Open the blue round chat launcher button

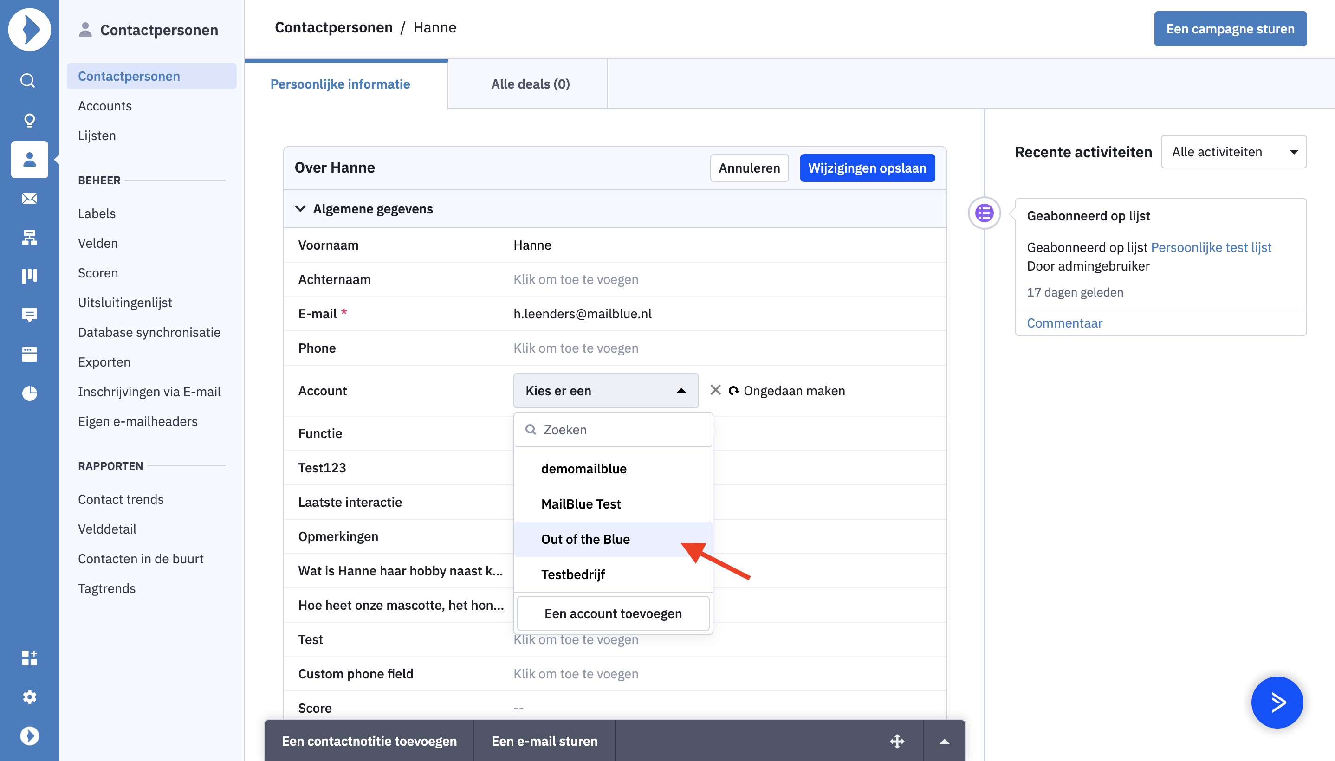coord(1277,702)
